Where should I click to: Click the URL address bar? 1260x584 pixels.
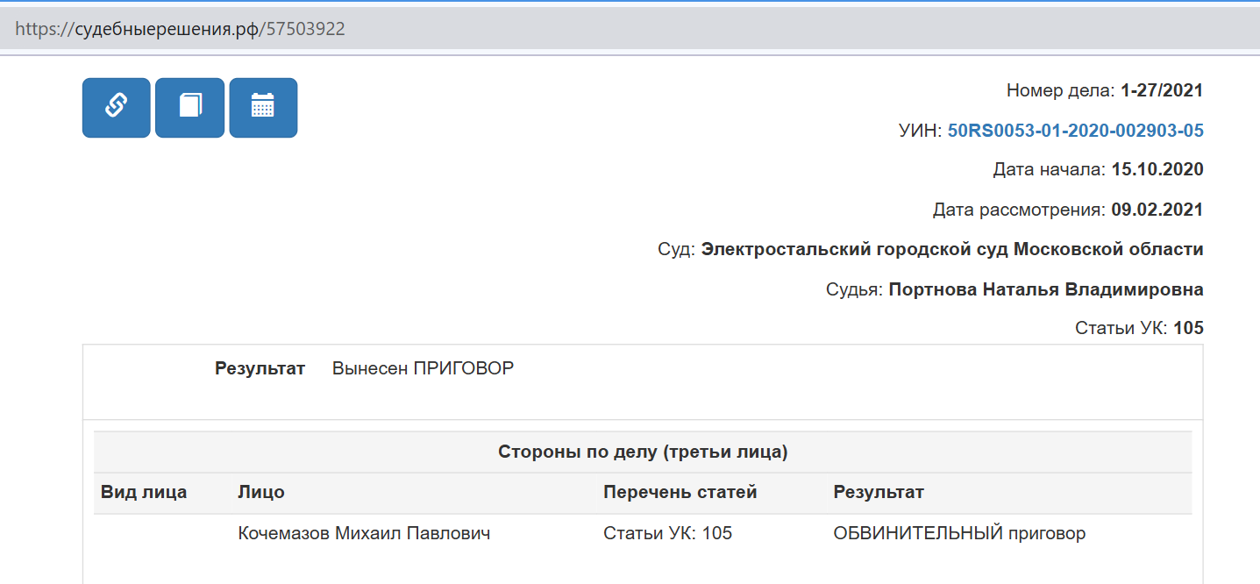coord(630,29)
